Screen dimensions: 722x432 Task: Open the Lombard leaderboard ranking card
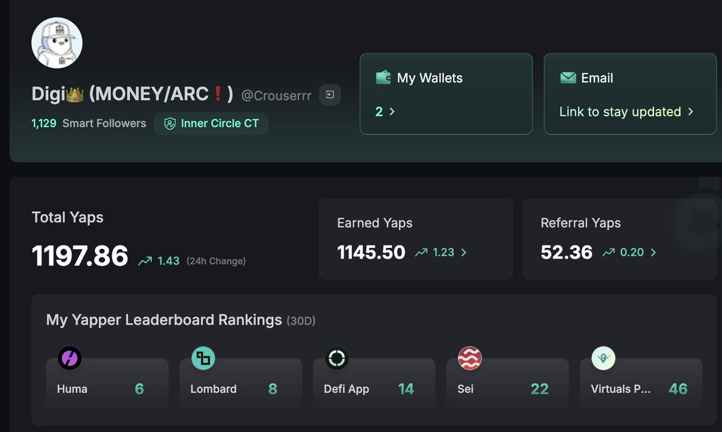(241, 384)
